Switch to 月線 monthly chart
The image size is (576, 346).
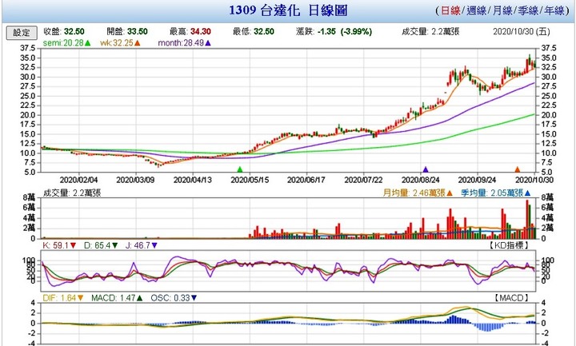[x=502, y=10]
